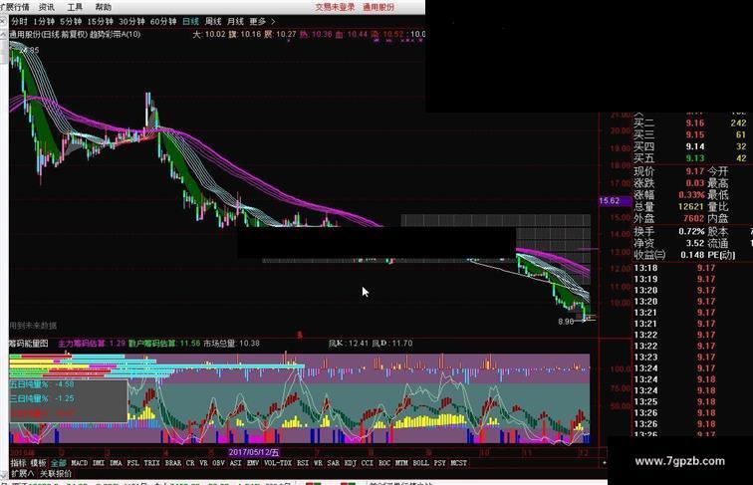
Task: Apply the BRAR indicator
Action: [x=173, y=463]
